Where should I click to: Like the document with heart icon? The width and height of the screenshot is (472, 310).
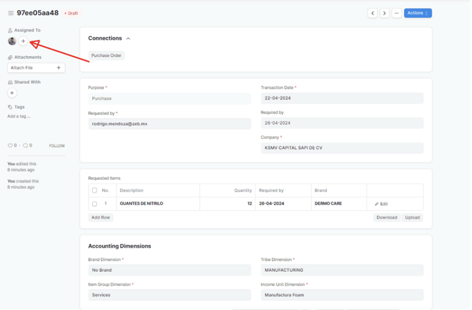pos(10,146)
